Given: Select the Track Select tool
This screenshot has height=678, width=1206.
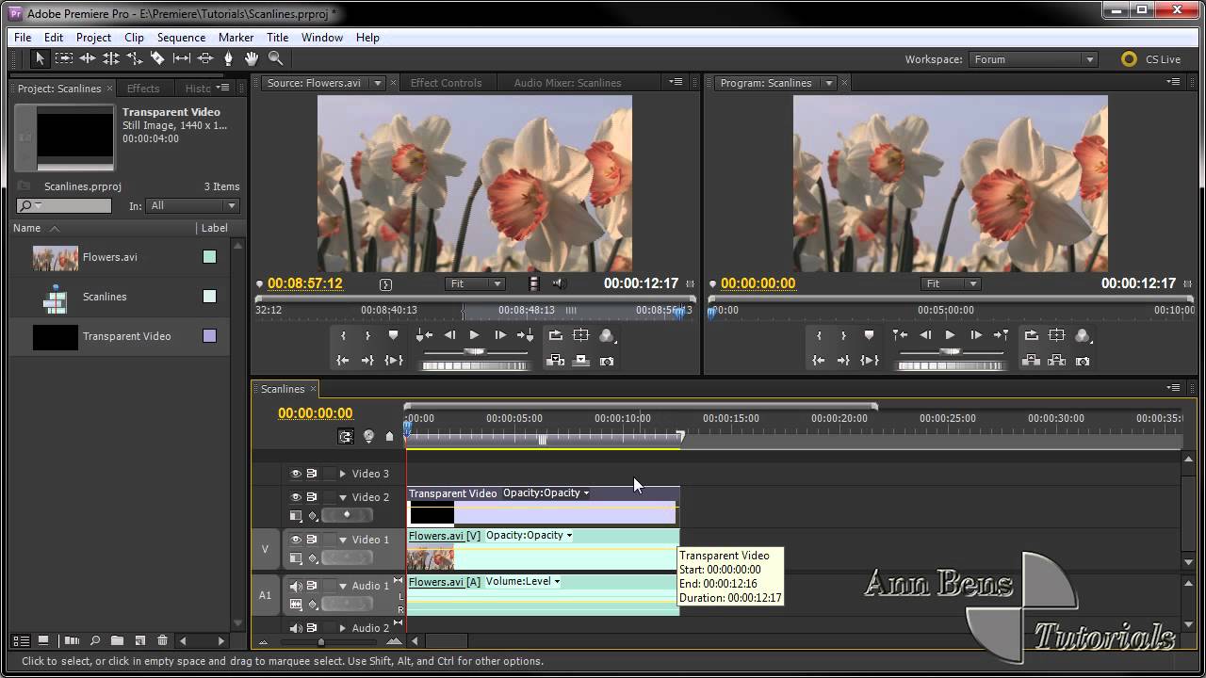Looking at the screenshot, I should (x=63, y=58).
